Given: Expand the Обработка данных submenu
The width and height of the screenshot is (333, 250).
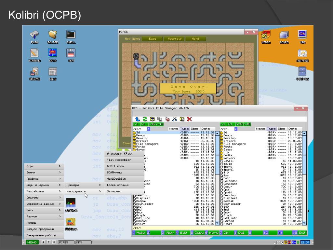Looking at the screenshot, I should [44, 204].
